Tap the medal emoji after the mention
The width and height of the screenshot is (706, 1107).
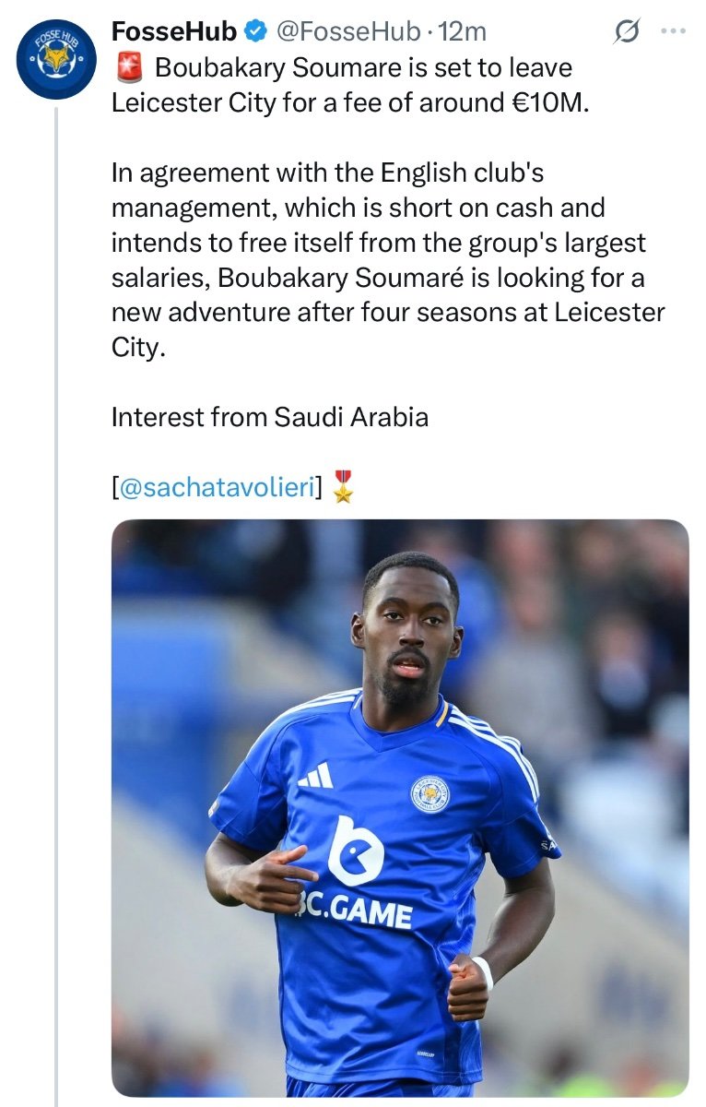[343, 487]
